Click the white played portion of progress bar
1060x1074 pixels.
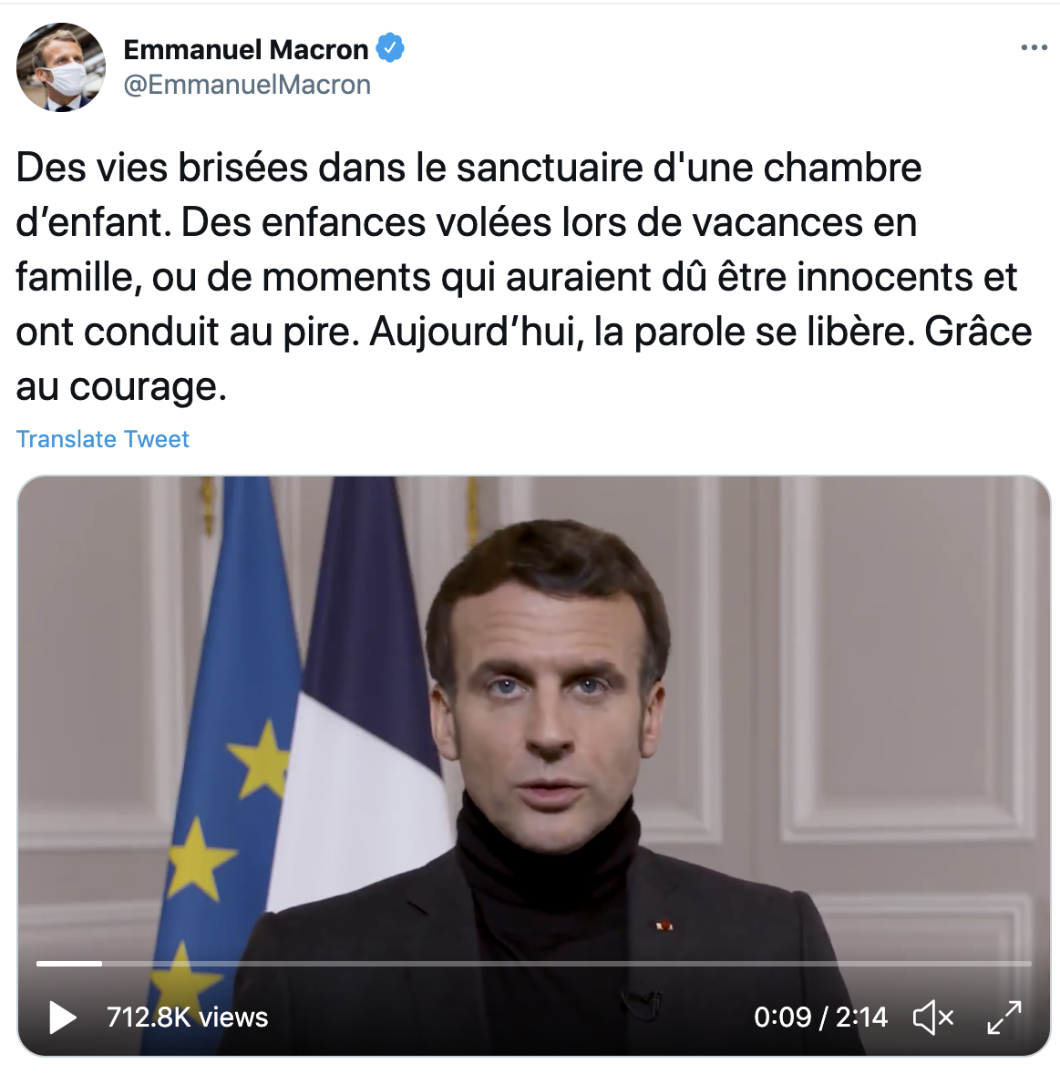coord(69,963)
